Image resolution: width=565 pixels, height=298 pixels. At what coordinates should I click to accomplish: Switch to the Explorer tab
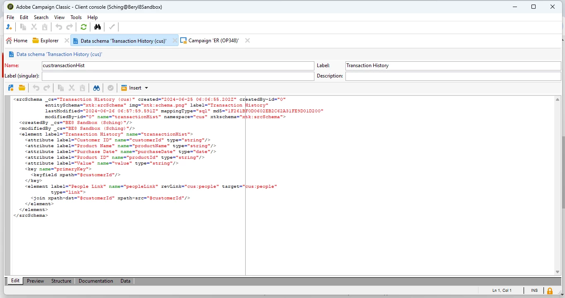46,41
